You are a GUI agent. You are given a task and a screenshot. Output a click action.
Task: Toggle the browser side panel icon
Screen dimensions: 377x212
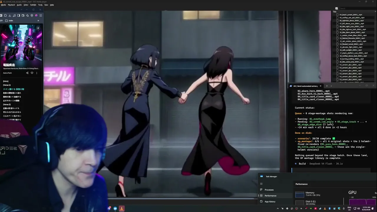(19, 15)
